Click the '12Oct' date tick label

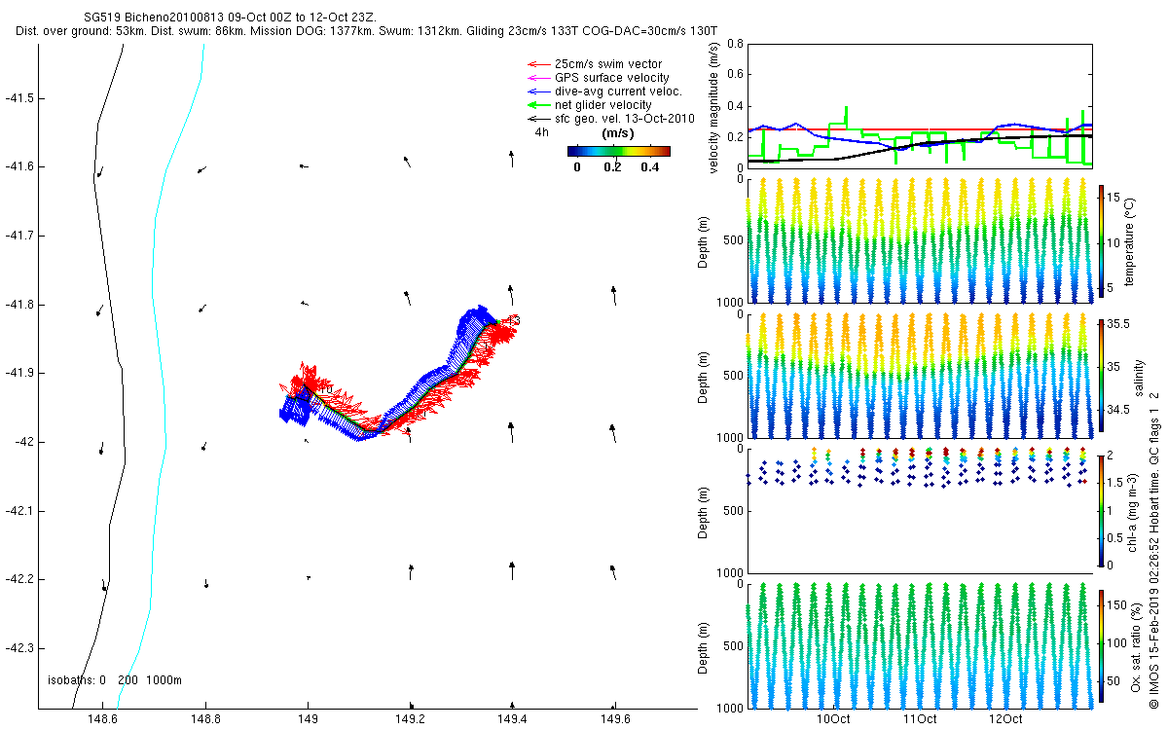coord(1005,719)
